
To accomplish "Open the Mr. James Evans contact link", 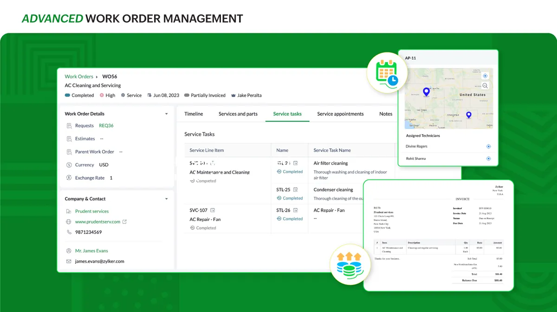I will tap(91, 251).
